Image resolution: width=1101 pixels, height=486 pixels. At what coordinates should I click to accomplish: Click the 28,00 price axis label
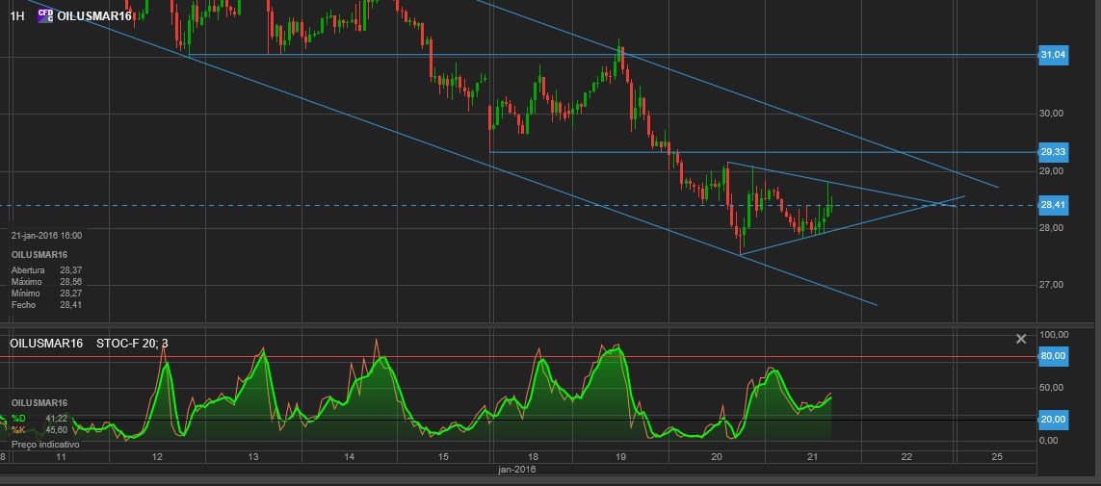coord(1053,228)
